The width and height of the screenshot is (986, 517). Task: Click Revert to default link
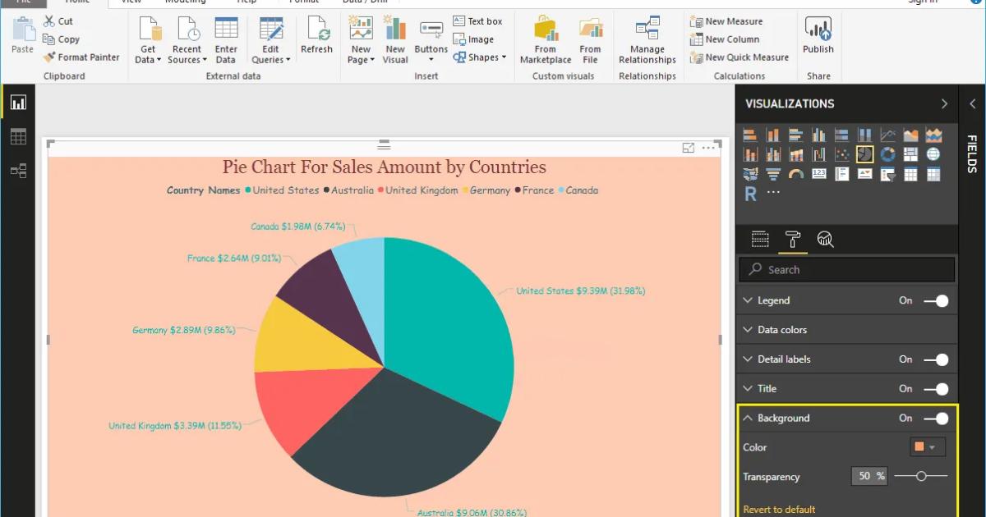pyautogui.click(x=779, y=509)
